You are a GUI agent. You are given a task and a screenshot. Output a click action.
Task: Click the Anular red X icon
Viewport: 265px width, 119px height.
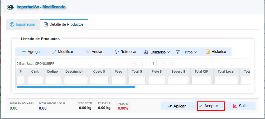tap(88, 52)
